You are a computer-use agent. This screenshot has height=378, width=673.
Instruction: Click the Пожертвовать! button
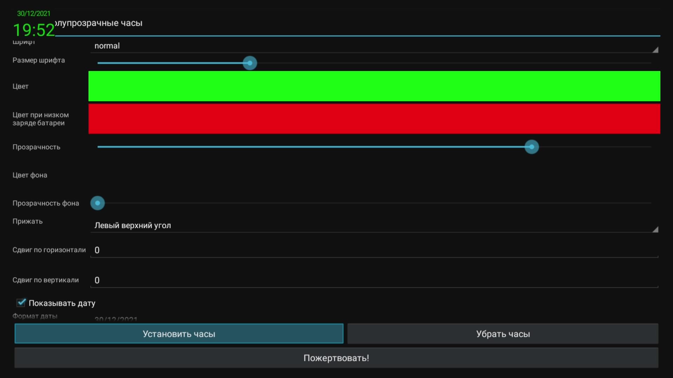[336, 358]
